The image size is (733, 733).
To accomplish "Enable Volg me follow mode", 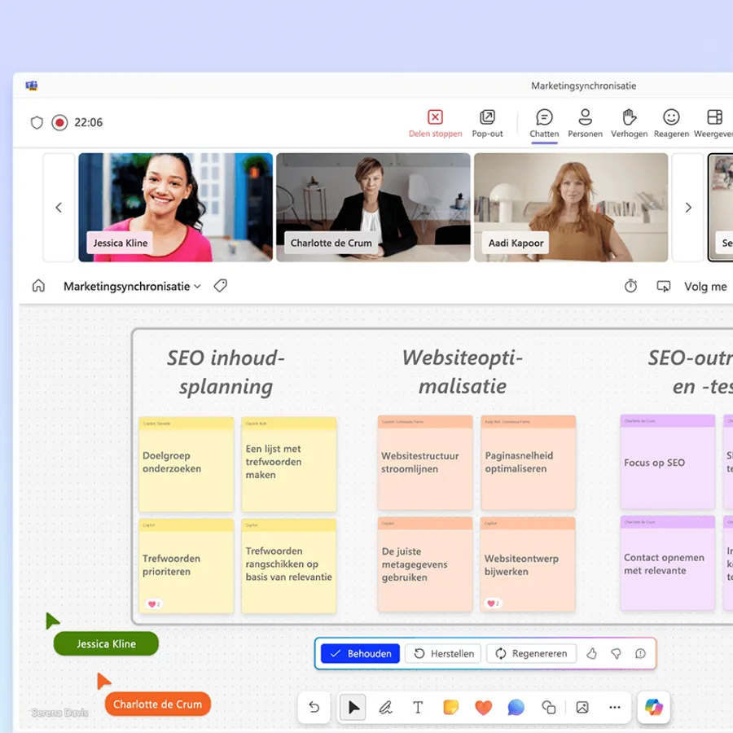I will click(x=705, y=287).
